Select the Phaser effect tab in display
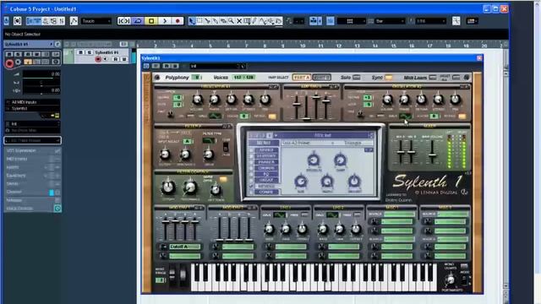The height and width of the screenshot is (304, 541). (266, 162)
